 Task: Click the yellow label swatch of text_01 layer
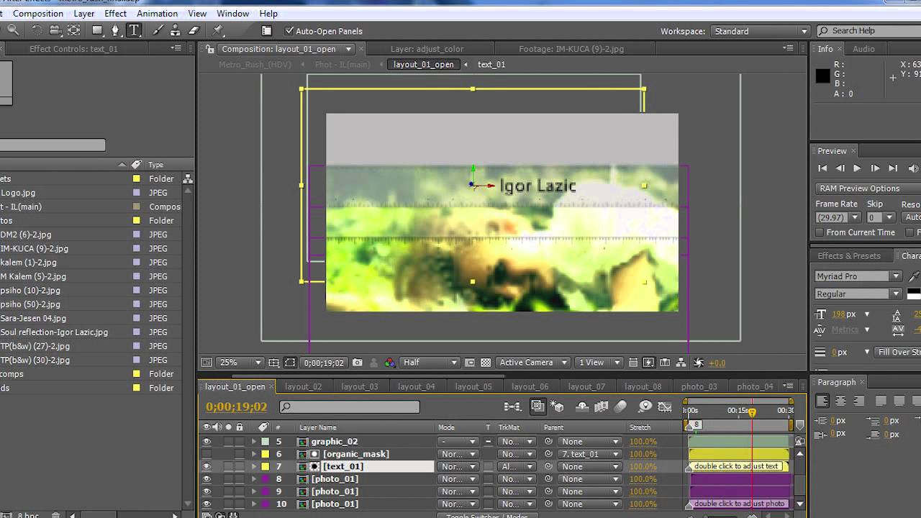[x=265, y=466]
